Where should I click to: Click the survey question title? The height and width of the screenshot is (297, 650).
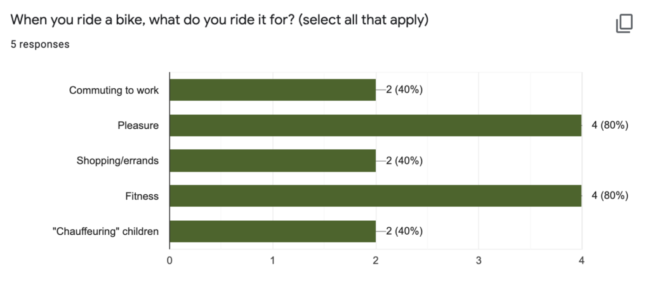220,20
